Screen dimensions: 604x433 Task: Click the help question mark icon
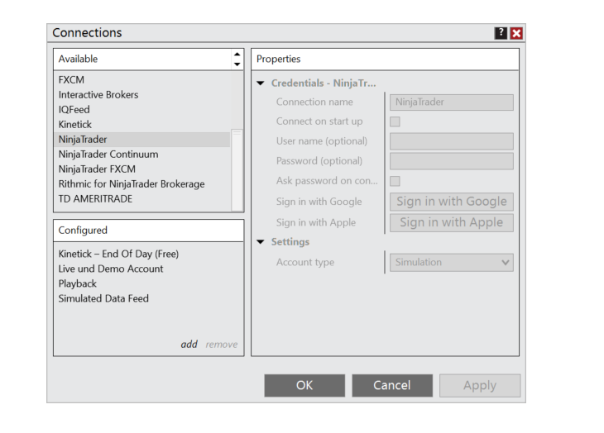(501, 33)
